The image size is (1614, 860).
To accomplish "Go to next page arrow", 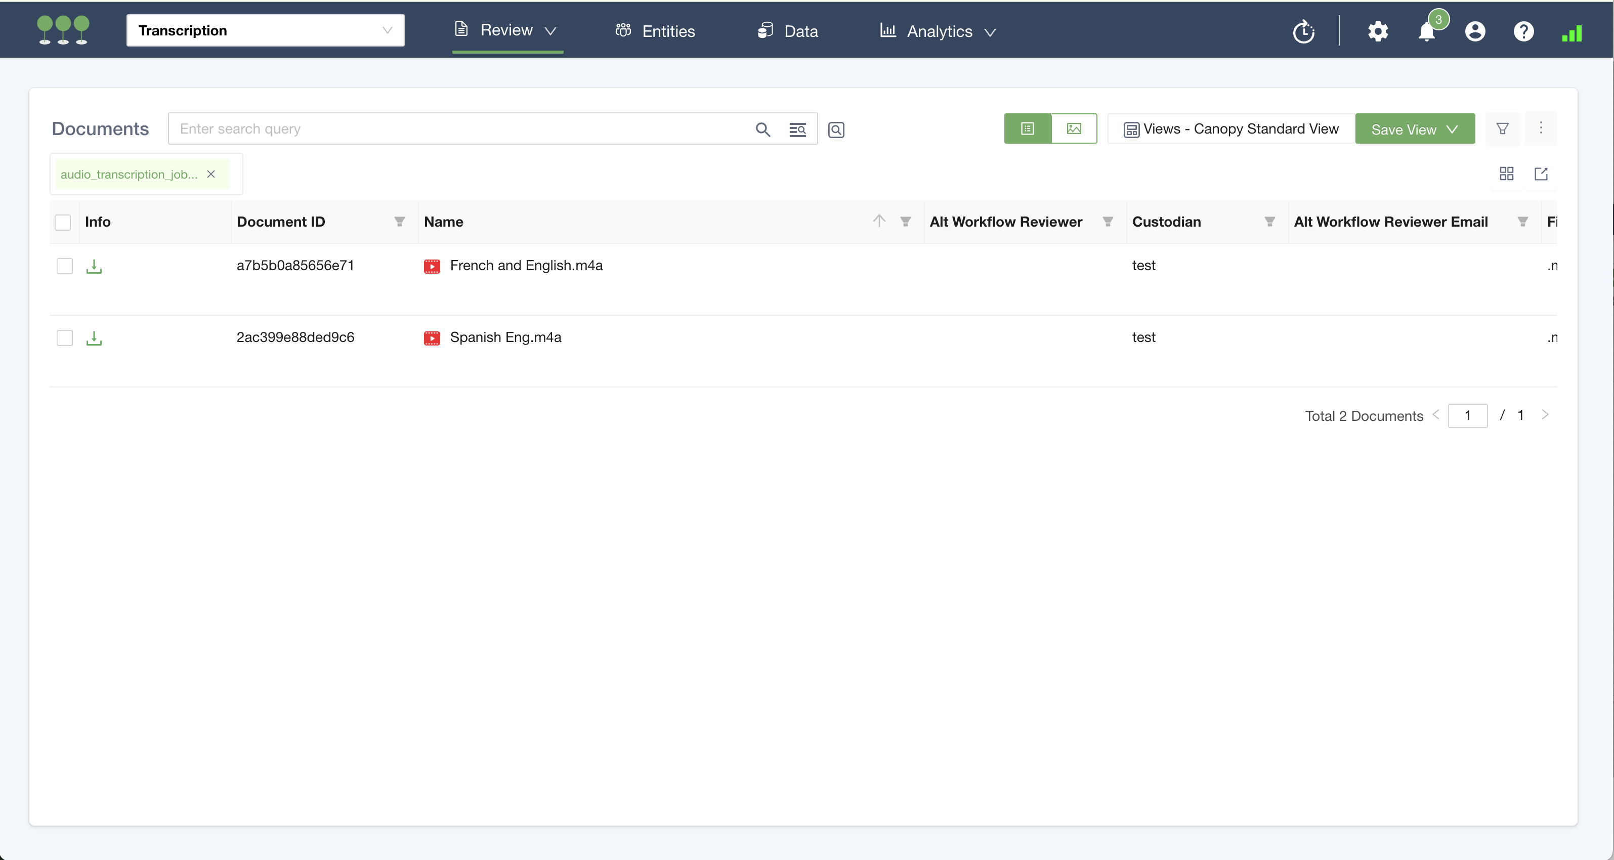I will [1545, 415].
